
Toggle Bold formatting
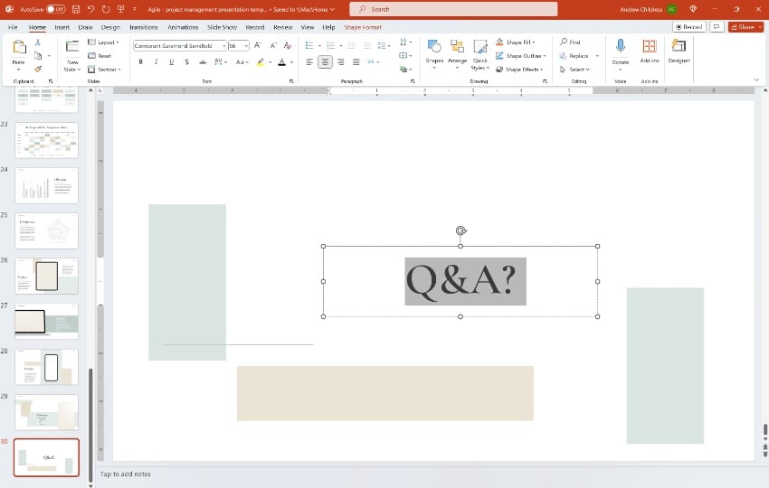coord(140,61)
